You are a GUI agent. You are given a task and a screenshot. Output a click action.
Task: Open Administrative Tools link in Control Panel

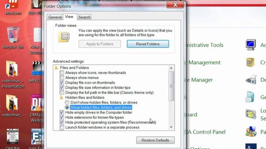[204, 45]
